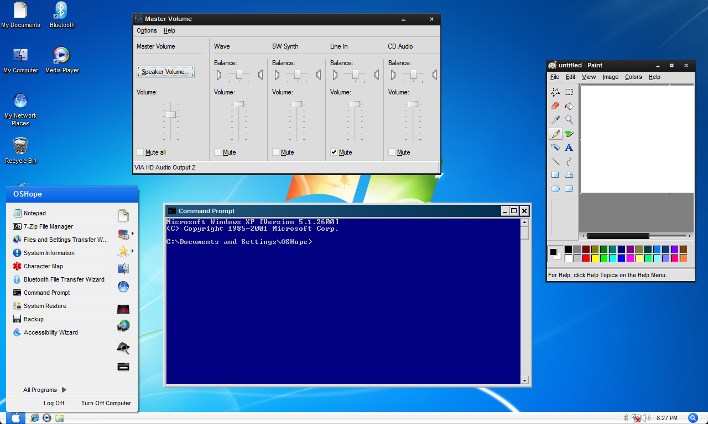The image size is (708, 424).
Task: Launch Internet Explorer from the taskbar
Action: coord(34,418)
